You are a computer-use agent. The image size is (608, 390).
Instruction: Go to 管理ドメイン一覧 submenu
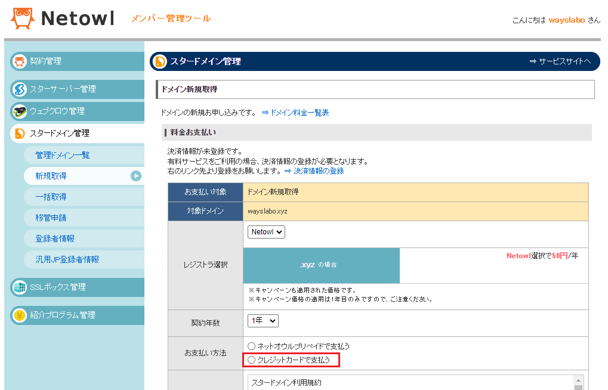pyautogui.click(x=84, y=155)
